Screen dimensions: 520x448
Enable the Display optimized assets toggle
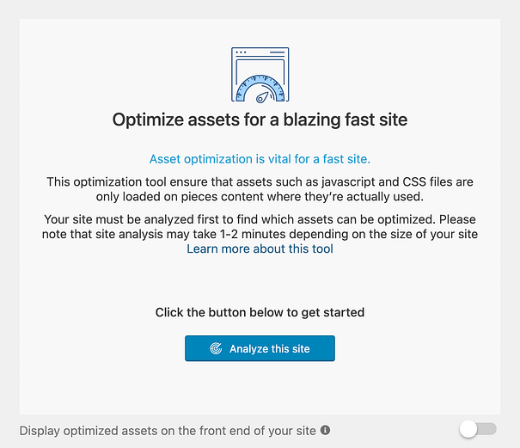(x=478, y=429)
